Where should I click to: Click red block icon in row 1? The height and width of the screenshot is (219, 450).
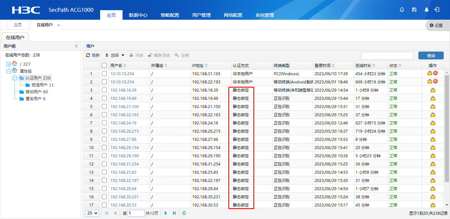click(x=436, y=74)
